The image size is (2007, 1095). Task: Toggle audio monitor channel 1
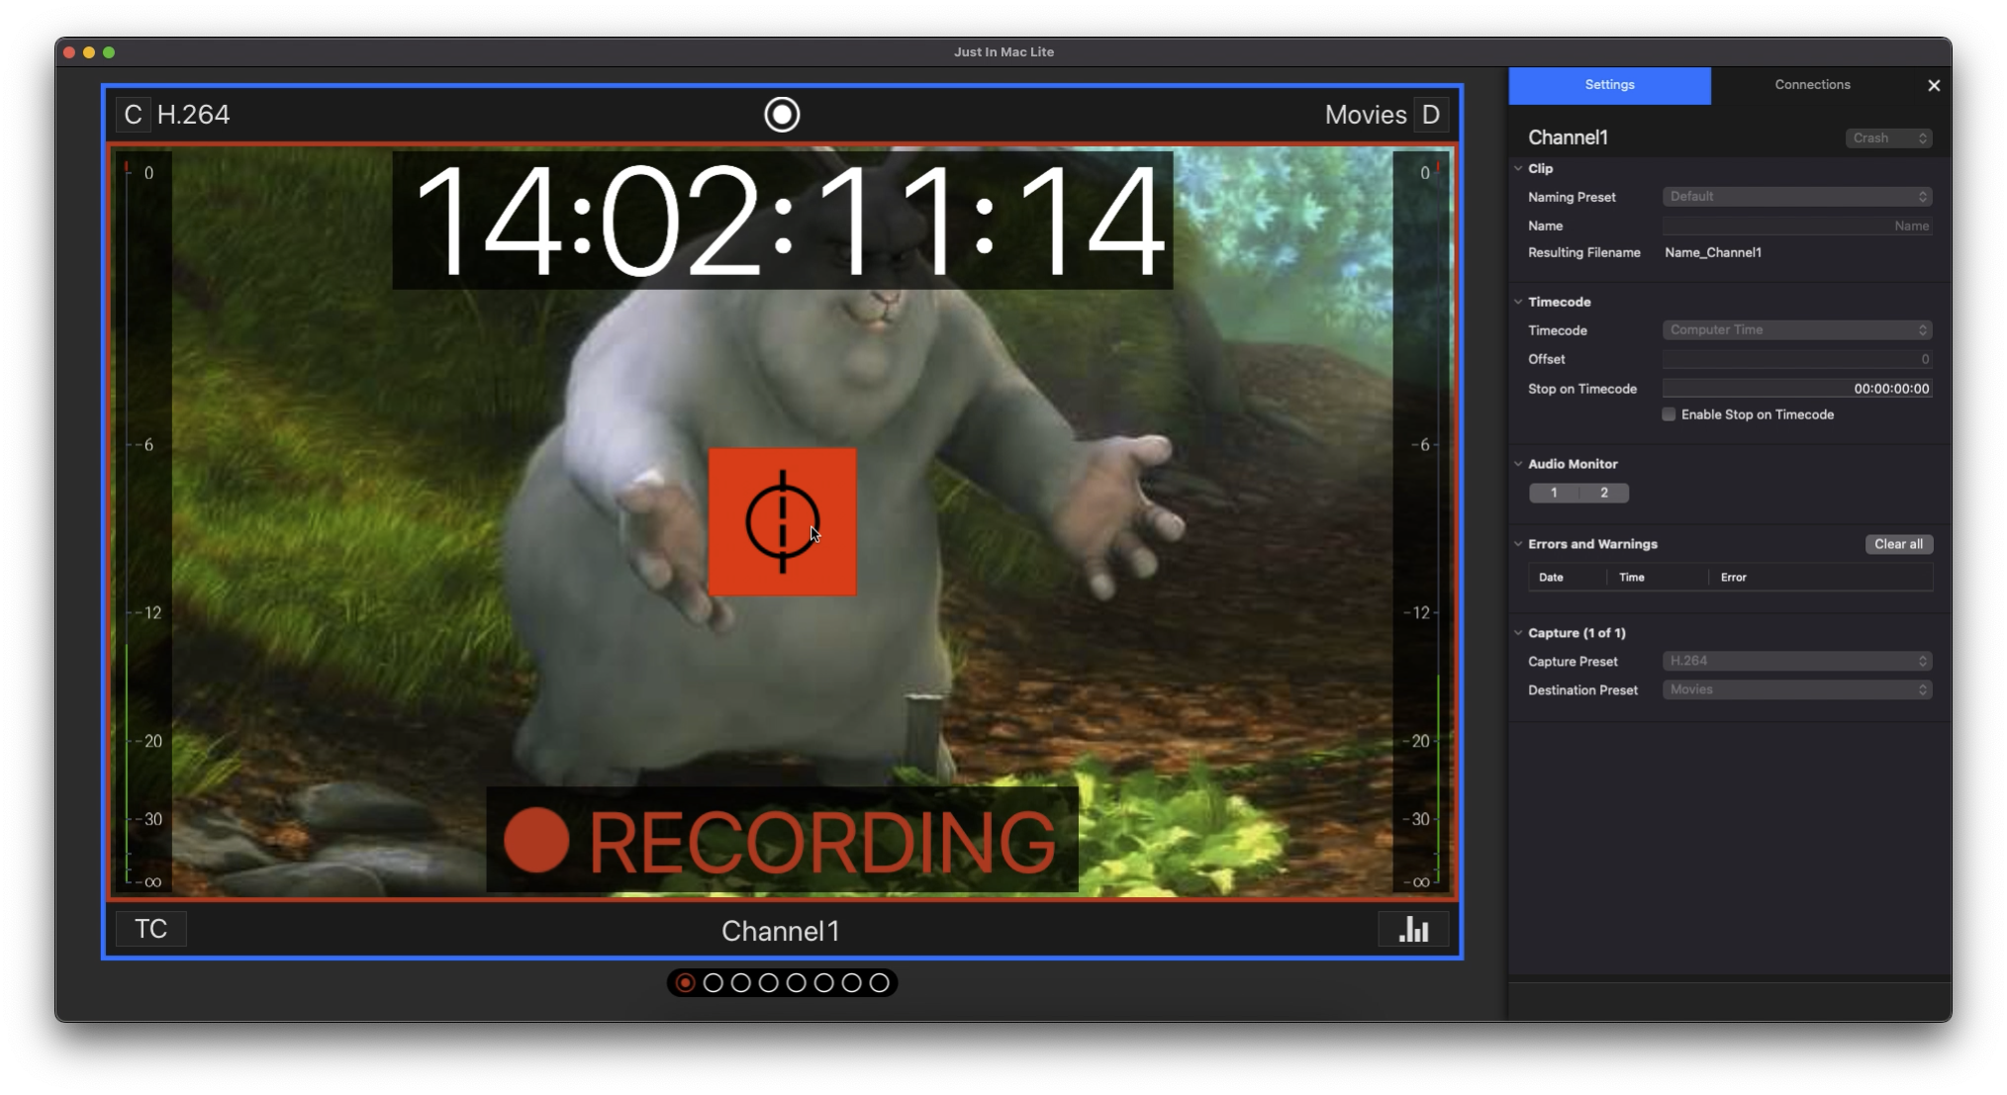(x=1554, y=493)
